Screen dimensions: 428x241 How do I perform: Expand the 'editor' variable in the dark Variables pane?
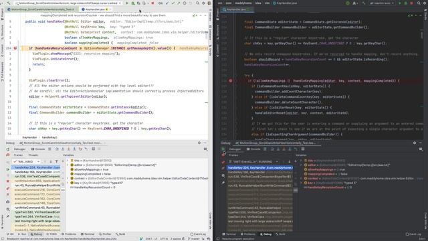[x=302, y=165]
